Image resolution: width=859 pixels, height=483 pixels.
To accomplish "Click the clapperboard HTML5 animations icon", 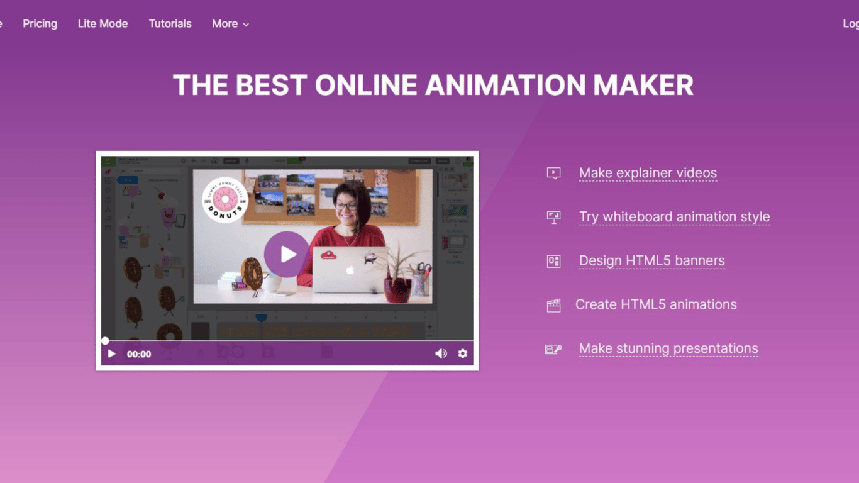I will tap(553, 305).
